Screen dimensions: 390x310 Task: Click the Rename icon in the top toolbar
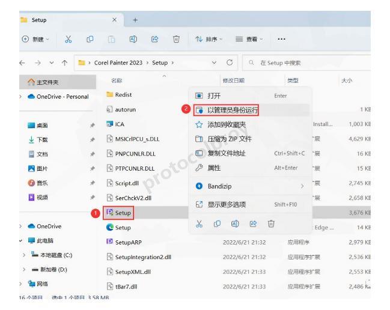click(x=133, y=39)
